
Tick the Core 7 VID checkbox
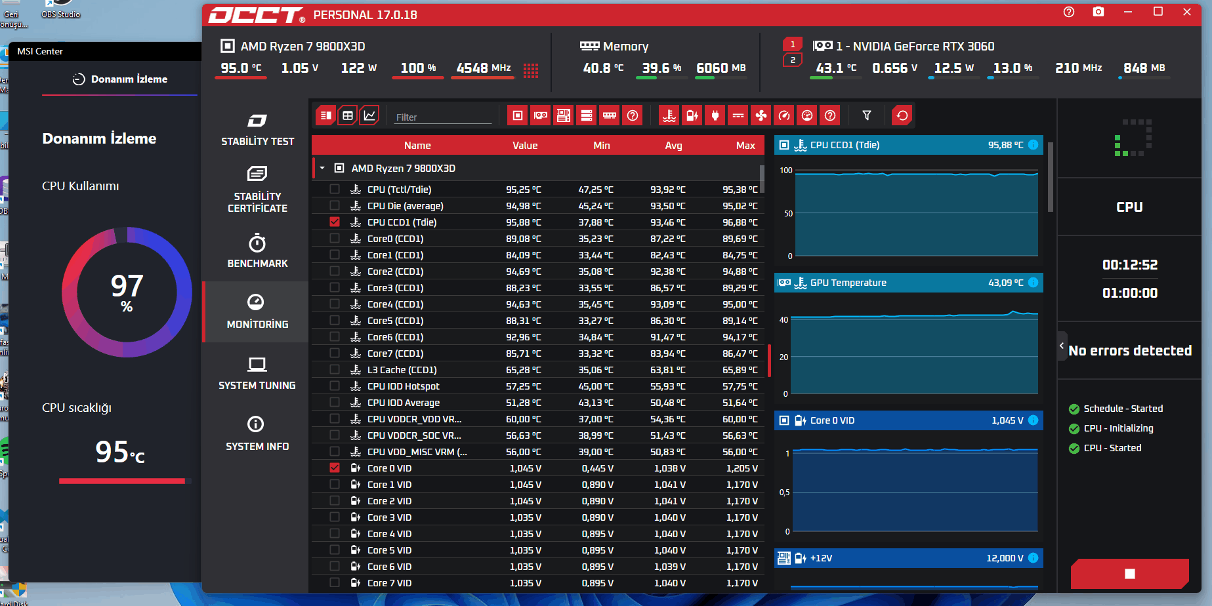coord(335,582)
